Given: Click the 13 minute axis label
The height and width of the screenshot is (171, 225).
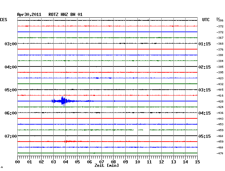Looking at the screenshot, I should 173,162.
